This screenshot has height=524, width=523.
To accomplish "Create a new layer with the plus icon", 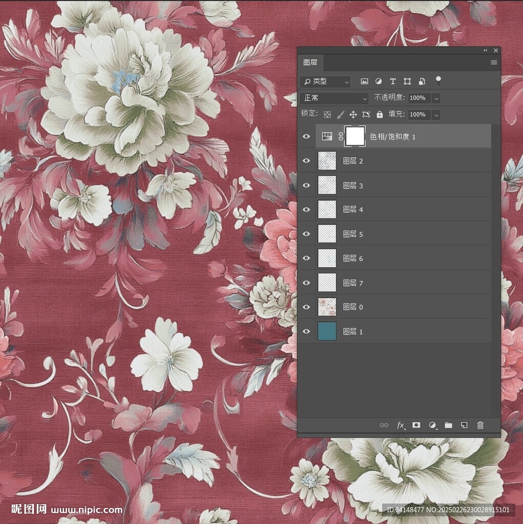I will (x=464, y=425).
